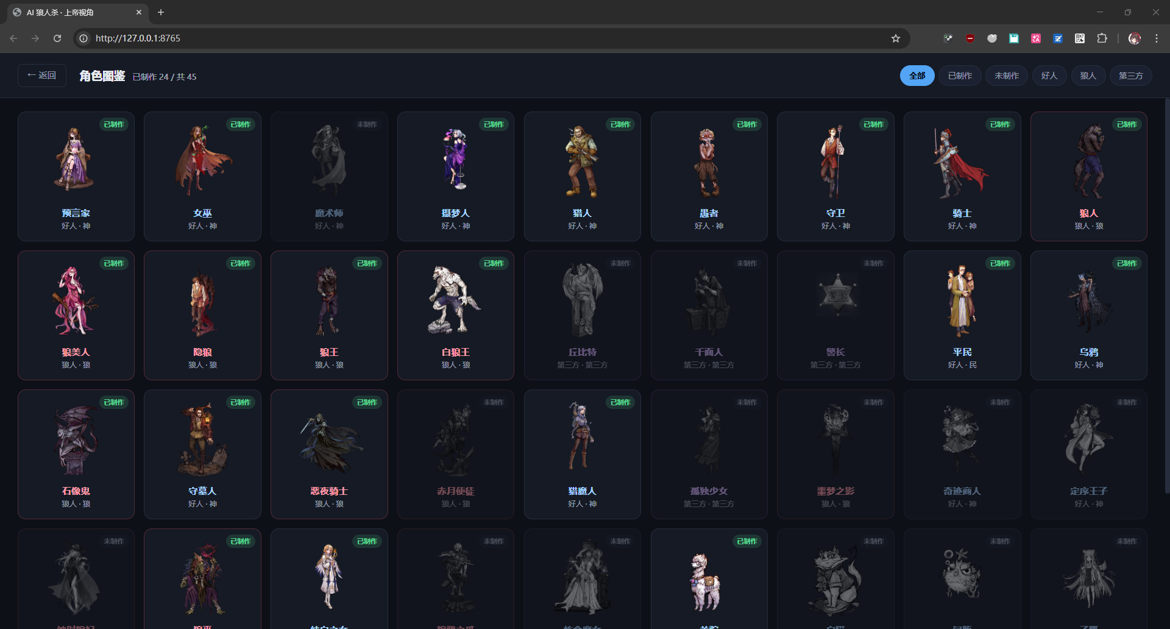Bookmark this page with star icon
The height and width of the screenshot is (629, 1170).
(895, 38)
